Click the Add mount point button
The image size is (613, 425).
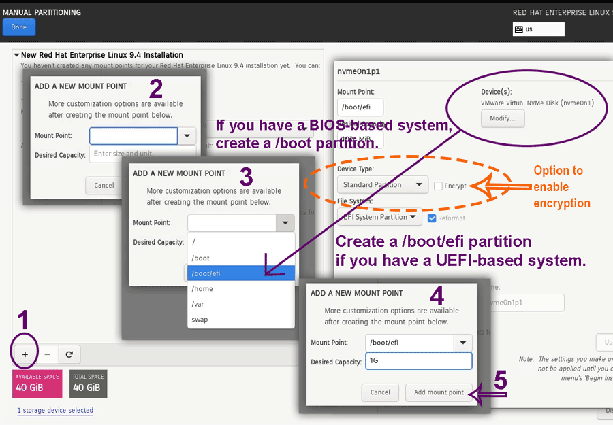click(439, 392)
